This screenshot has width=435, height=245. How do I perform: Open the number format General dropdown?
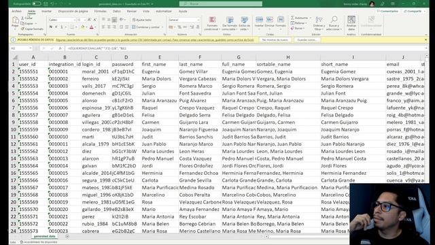198,20
